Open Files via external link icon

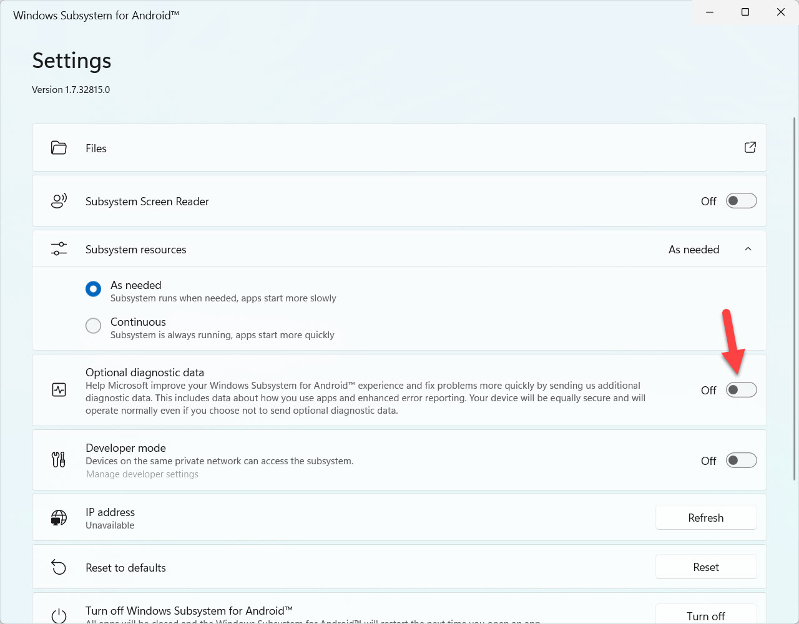pos(750,147)
